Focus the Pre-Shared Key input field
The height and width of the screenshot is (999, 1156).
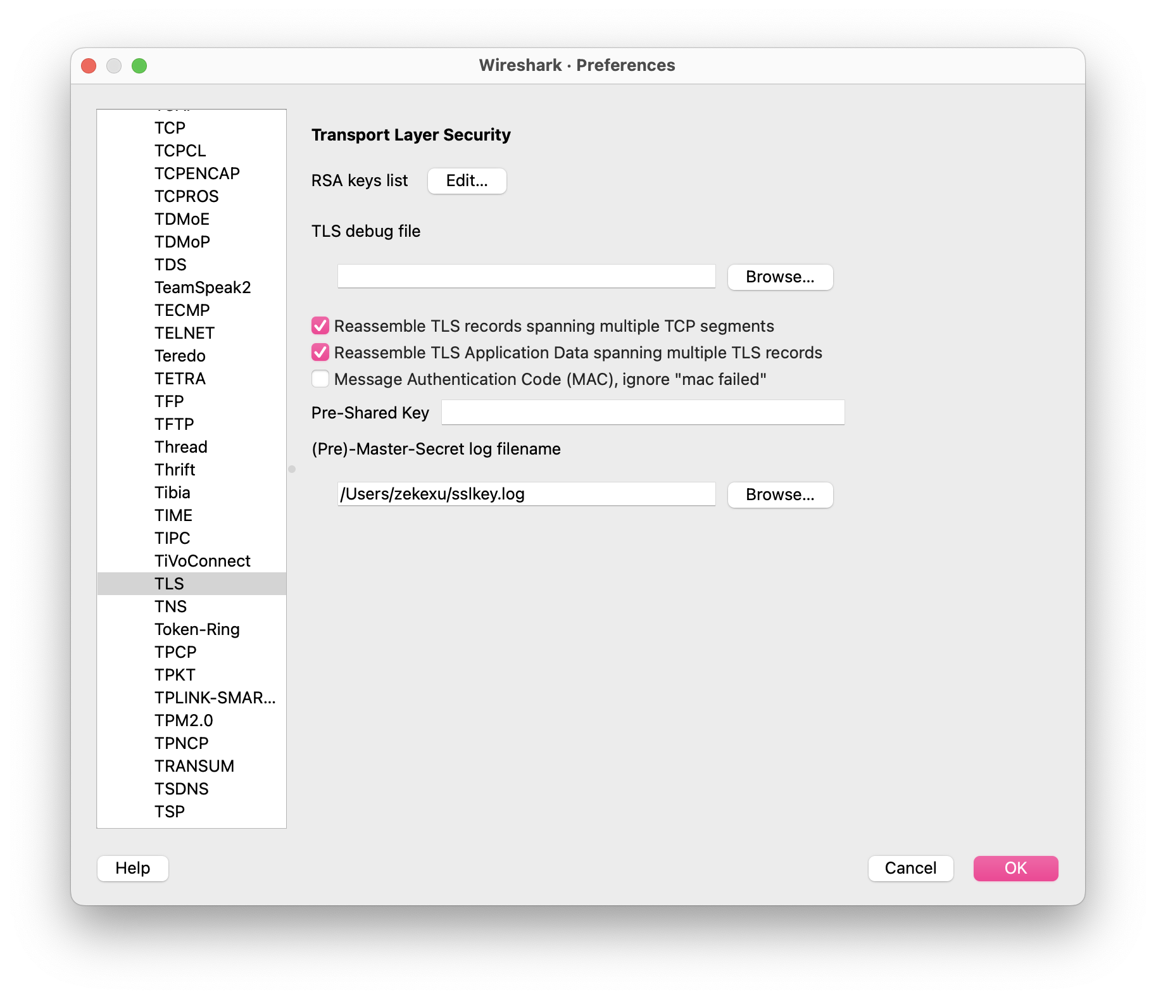click(x=643, y=412)
